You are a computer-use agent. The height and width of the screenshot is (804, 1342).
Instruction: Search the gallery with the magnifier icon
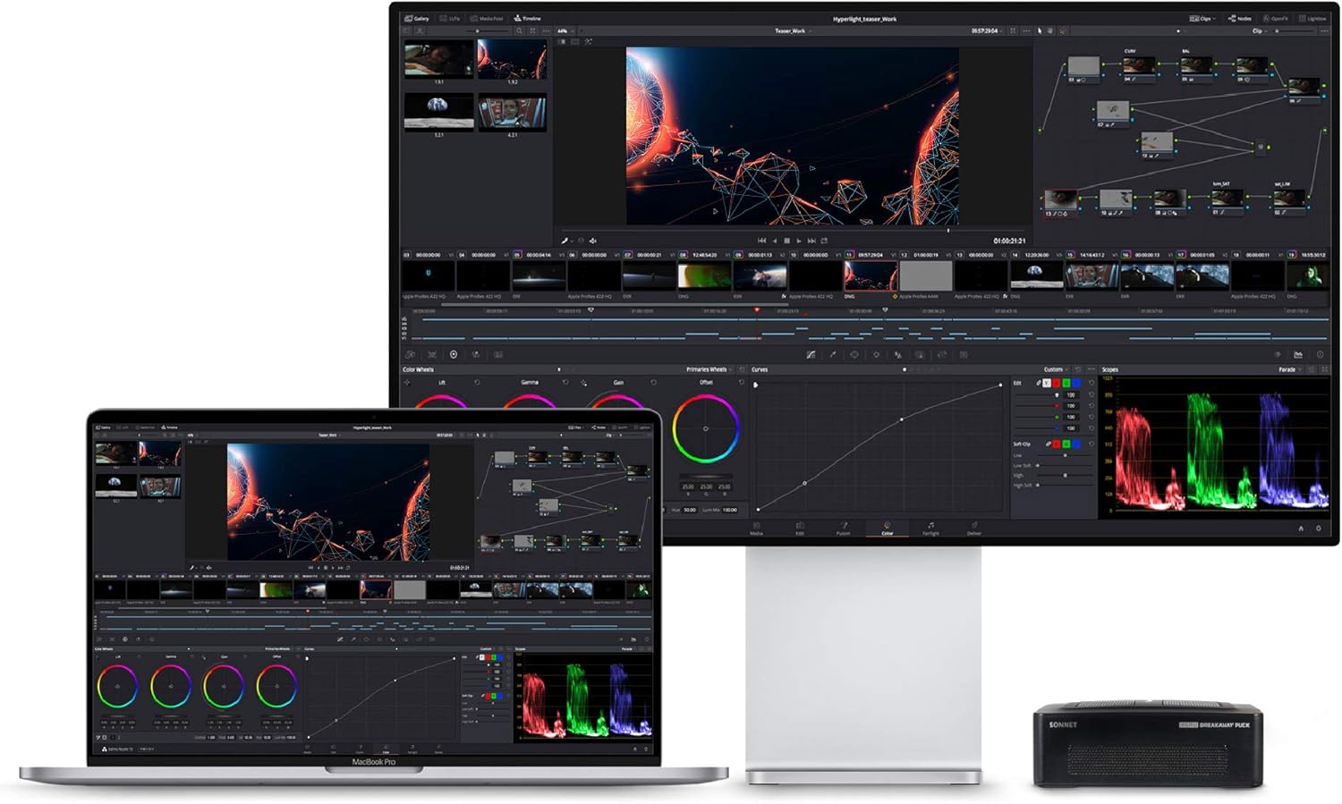point(520,31)
